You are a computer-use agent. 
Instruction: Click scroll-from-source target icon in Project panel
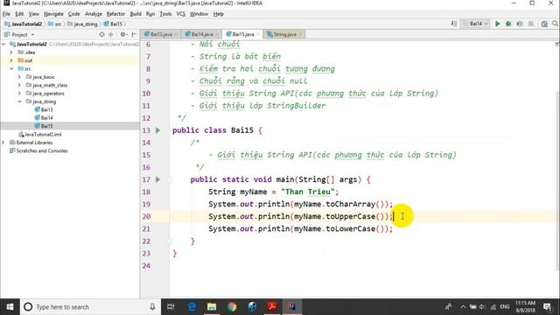pyautogui.click(x=101, y=35)
